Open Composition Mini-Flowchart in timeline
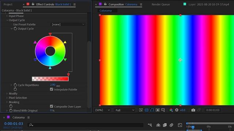234x131 pixels. tap(150, 125)
